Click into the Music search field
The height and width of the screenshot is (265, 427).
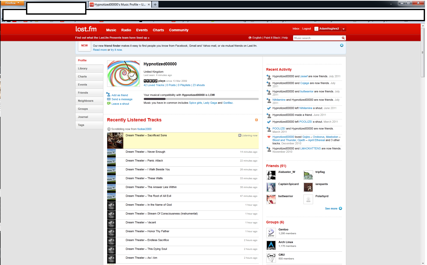tap(317, 38)
